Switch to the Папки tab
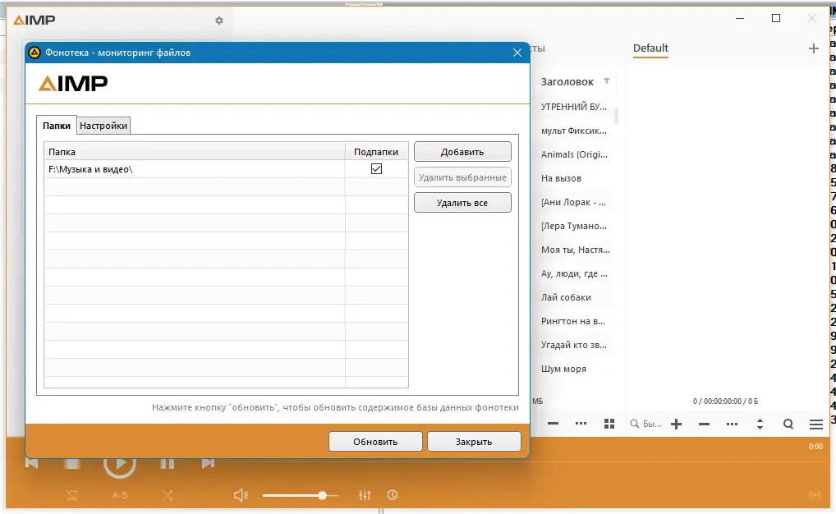This screenshot has height=514, width=836. click(x=57, y=126)
